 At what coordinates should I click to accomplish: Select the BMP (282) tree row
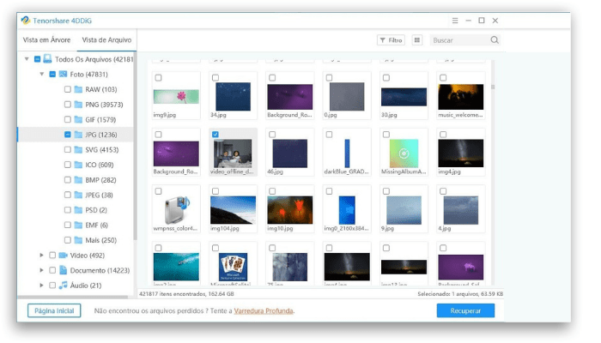tap(76, 180)
